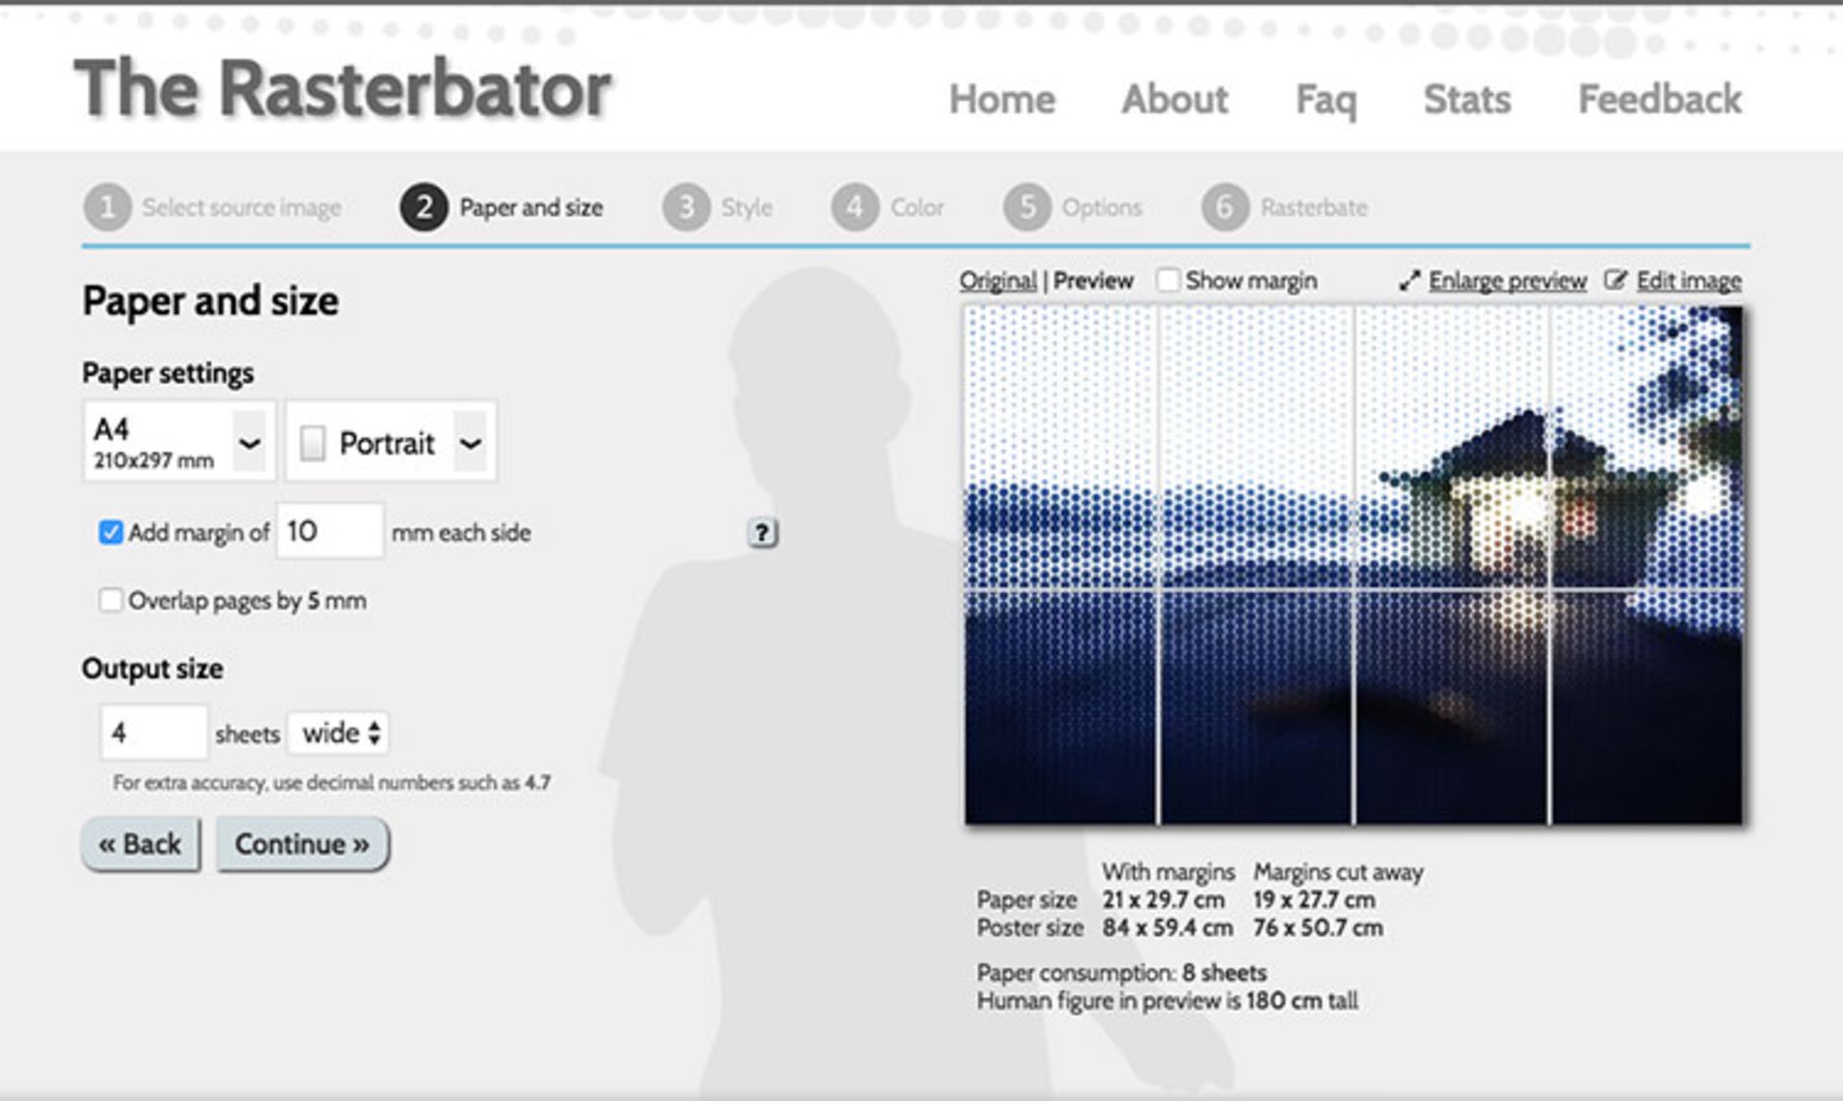Viewport: 1843px width, 1101px height.
Task: Click the help question mark icon
Action: [x=762, y=533]
